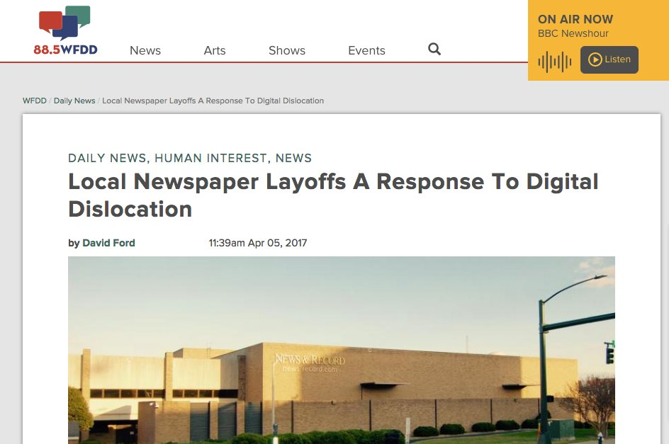Open the Shows navigation menu

pos(286,50)
